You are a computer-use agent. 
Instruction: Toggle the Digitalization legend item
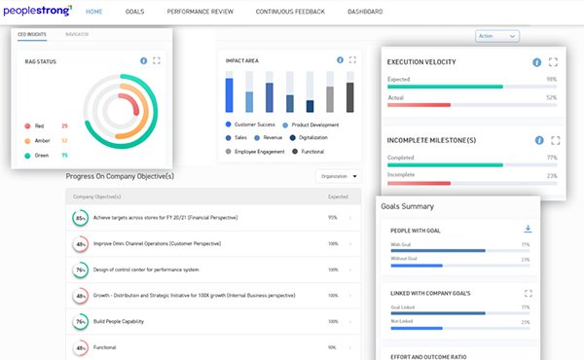(x=309, y=137)
